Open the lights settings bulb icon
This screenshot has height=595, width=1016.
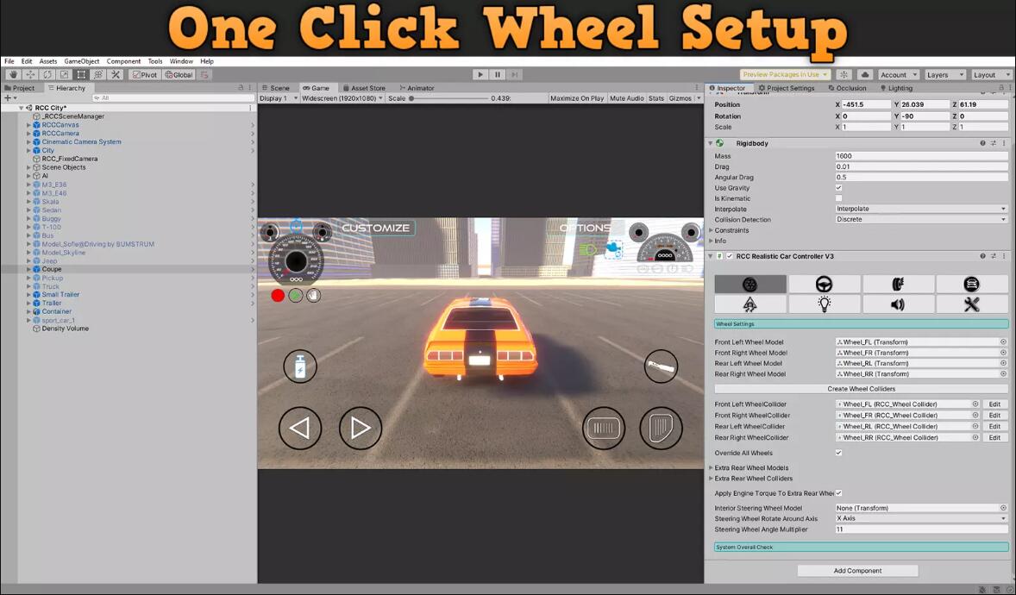coord(824,304)
